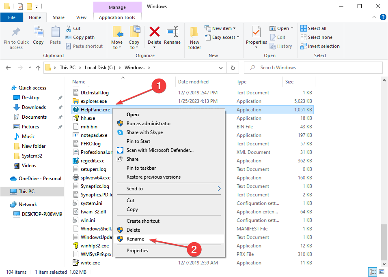Image resolution: width=388 pixels, height=277 pixels.
Task: Open History from the ribbon
Action: (x=281, y=46)
